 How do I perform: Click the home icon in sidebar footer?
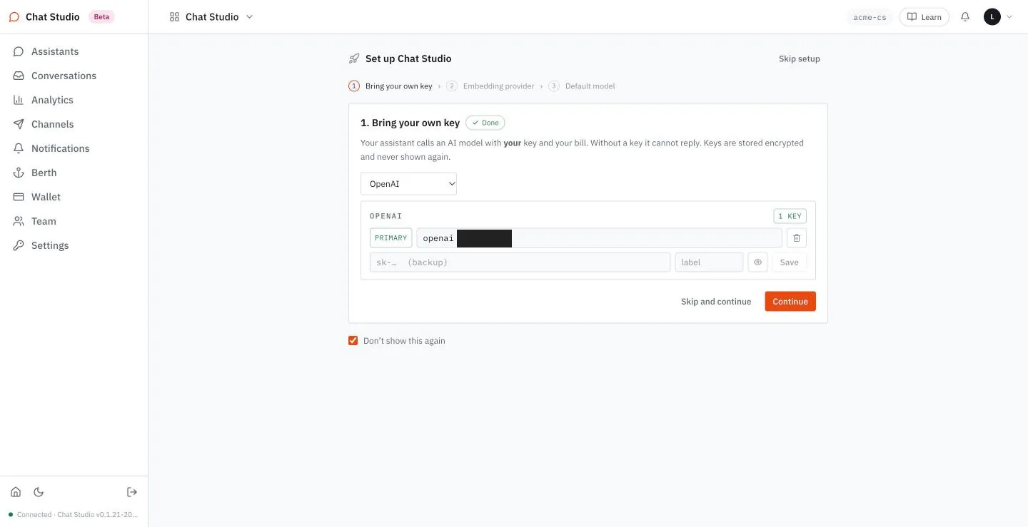pyautogui.click(x=16, y=492)
